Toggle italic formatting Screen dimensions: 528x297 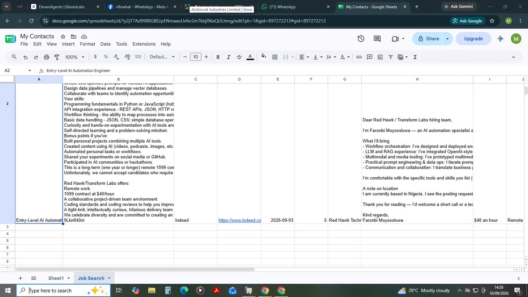(228, 57)
